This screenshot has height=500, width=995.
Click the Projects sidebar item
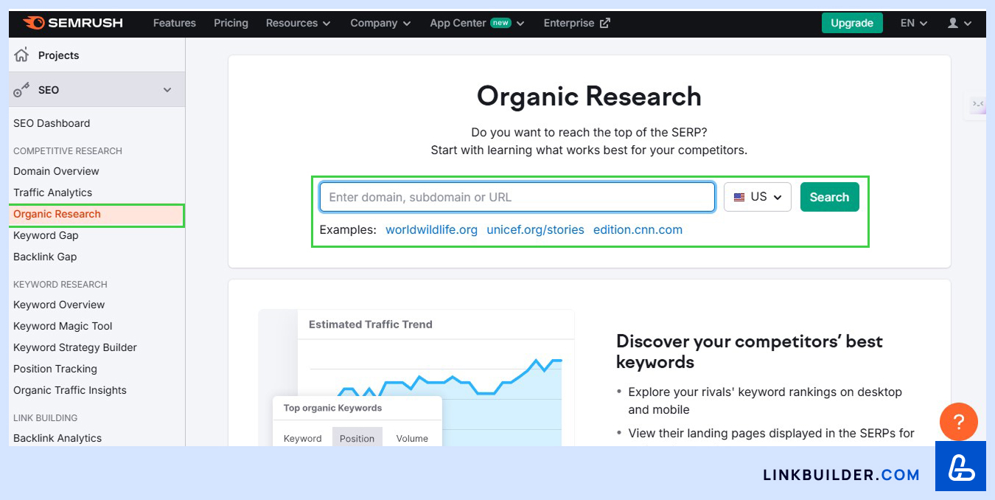[97, 55]
